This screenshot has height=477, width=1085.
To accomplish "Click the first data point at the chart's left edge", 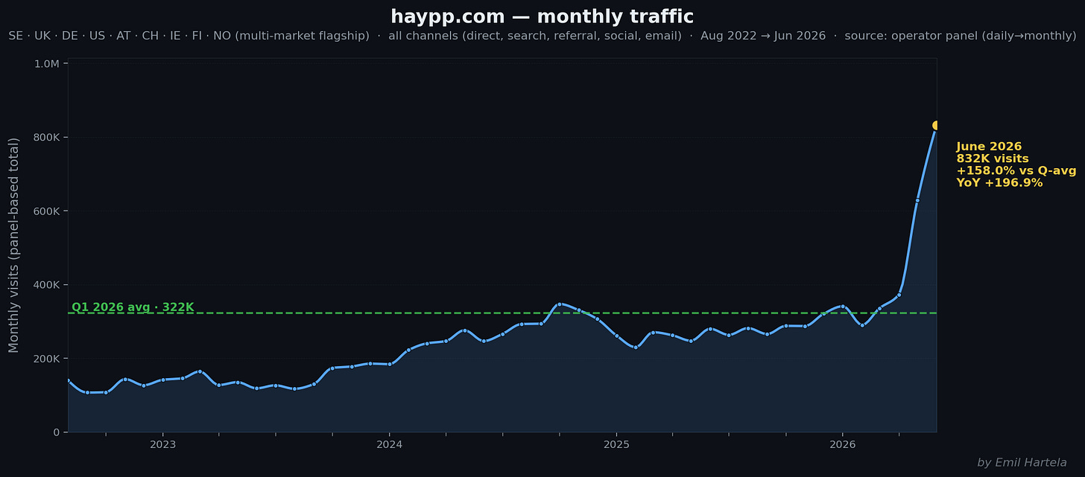I will pyautogui.click(x=69, y=380).
